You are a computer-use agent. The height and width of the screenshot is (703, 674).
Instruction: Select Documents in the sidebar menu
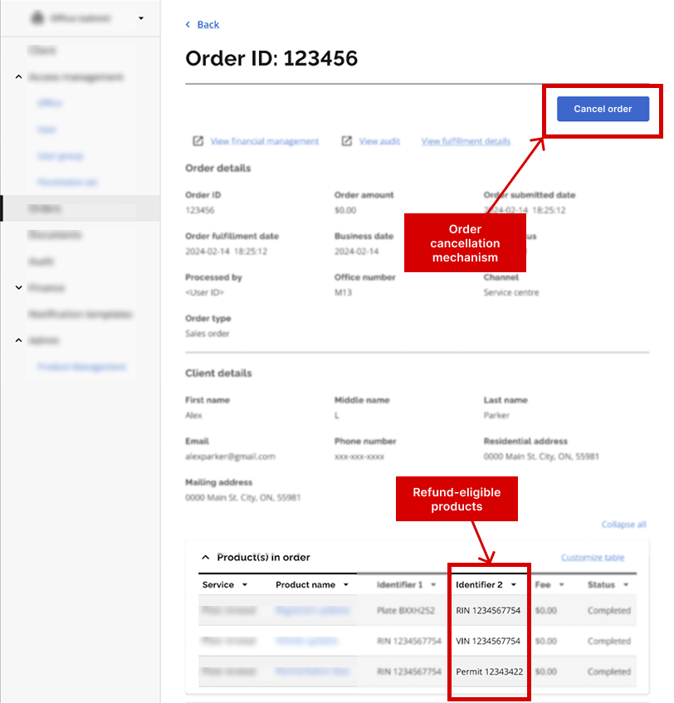coord(55,235)
